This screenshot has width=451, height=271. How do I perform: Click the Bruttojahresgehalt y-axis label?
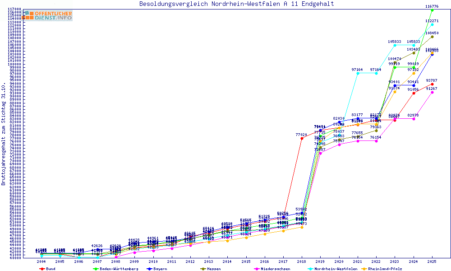point(4,134)
